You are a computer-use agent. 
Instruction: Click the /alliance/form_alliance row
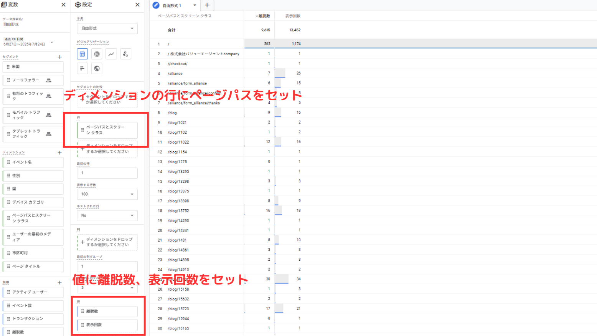pos(373,83)
